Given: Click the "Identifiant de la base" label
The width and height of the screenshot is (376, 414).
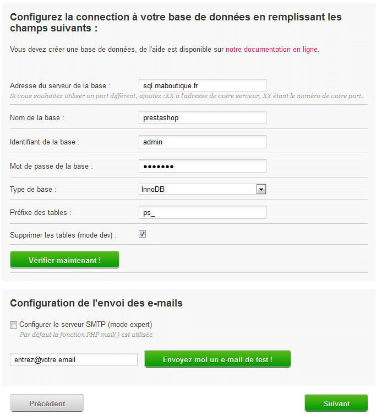Looking at the screenshot, I should click(45, 142).
